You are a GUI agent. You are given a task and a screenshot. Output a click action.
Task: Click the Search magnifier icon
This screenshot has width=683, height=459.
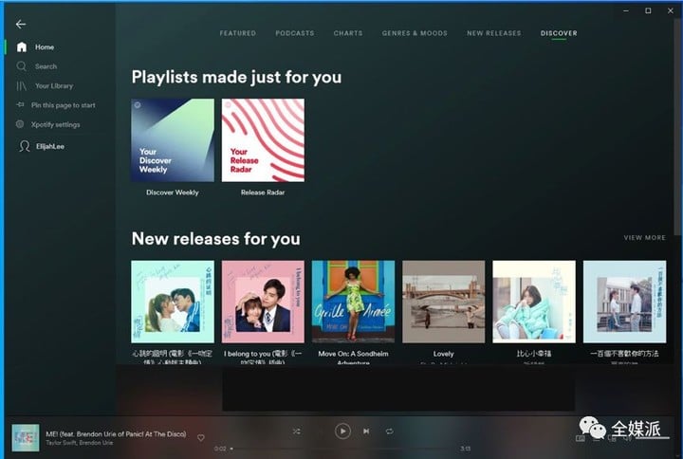click(x=21, y=66)
